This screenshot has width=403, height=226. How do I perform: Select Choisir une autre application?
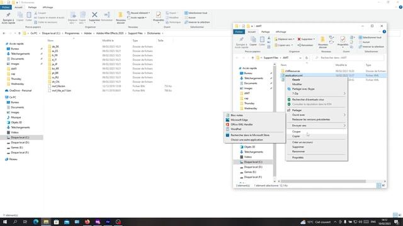click(x=254, y=140)
